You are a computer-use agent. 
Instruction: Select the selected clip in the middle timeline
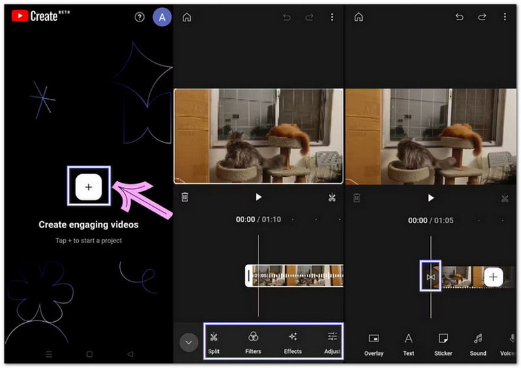pos(294,276)
